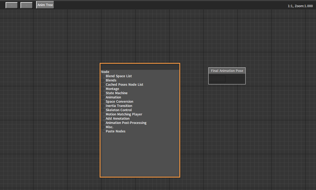The height and width of the screenshot is (190, 316).
Task: Expand the Misc. category
Action: pos(103,127)
